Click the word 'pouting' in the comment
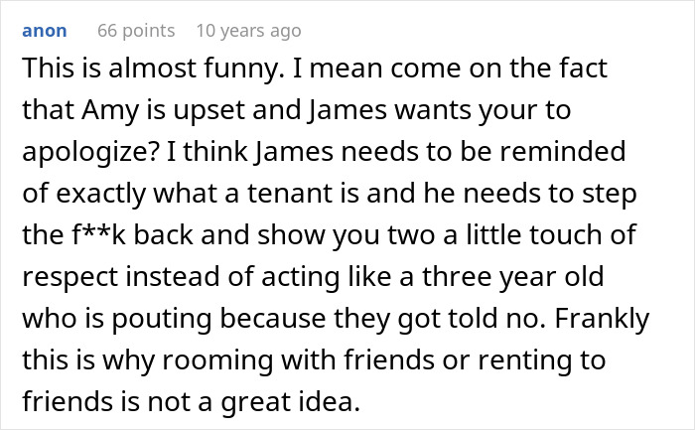Image resolution: width=695 pixels, height=430 pixels. pos(161,319)
